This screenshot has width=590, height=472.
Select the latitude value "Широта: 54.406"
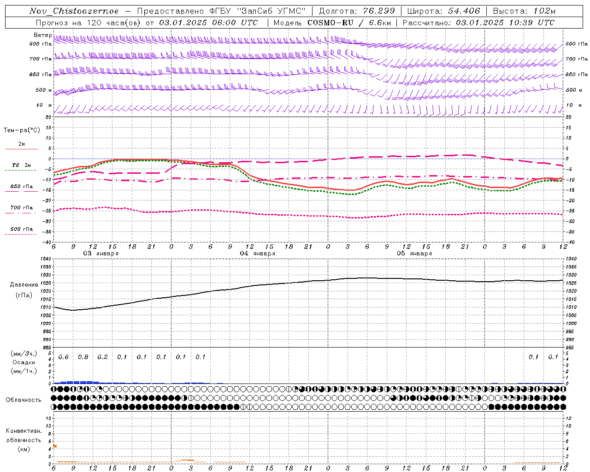pyautogui.click(x=443, y=11)
